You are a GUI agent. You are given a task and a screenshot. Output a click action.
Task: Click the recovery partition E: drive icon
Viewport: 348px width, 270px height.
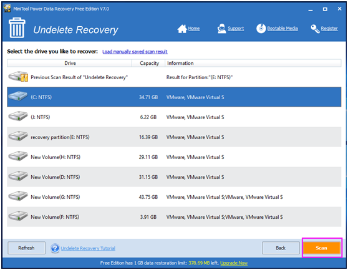pyautogui.click(x=17, y=136)
